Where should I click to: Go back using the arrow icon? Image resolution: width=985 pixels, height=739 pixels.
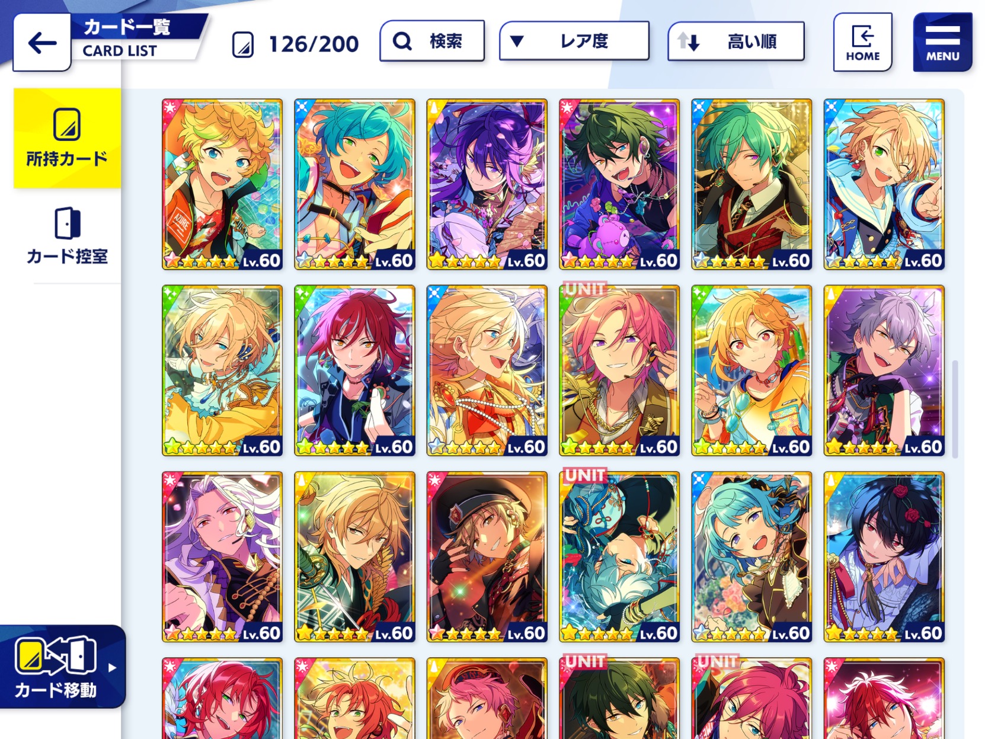coord(41,43)
